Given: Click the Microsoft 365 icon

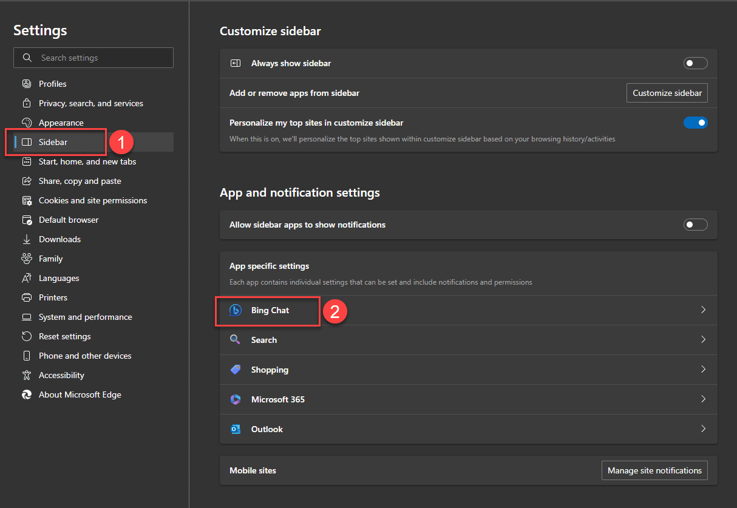Looking at the screenshot, I should [236, 399].
